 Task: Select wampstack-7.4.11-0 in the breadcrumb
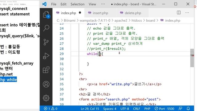tap(95, 21)
